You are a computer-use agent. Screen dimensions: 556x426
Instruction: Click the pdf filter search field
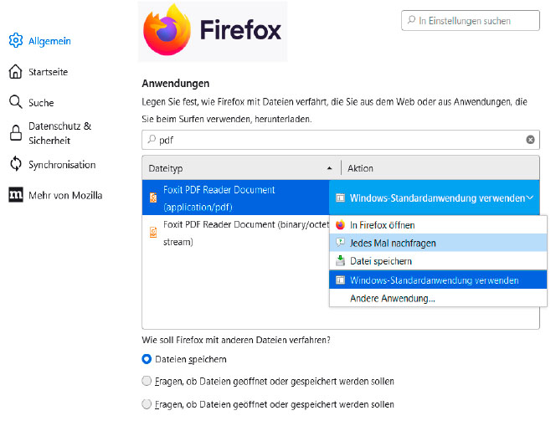341,140
